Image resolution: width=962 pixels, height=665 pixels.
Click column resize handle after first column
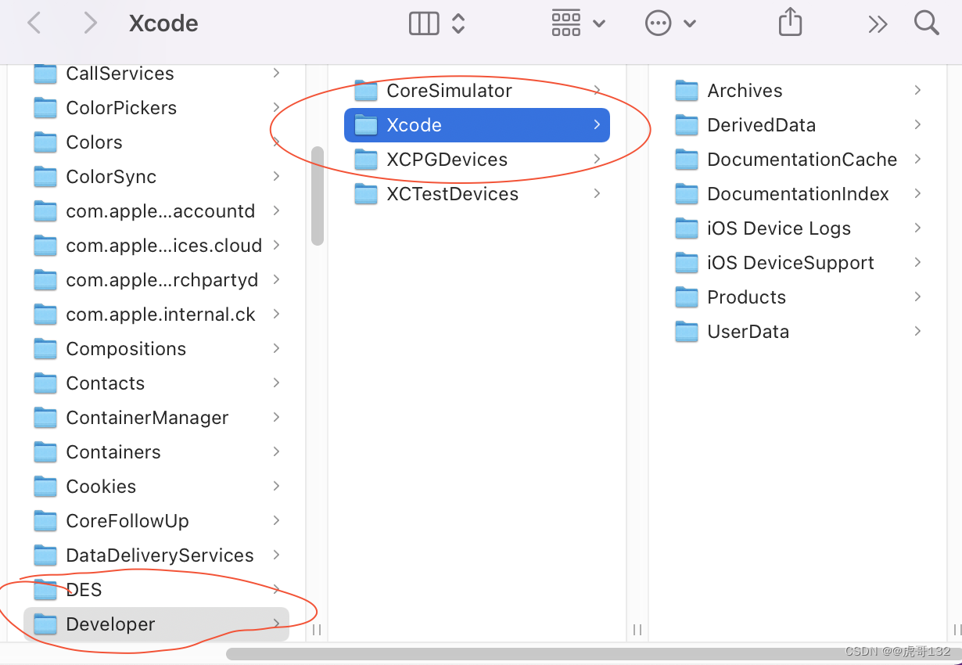[x=317, y=629]
